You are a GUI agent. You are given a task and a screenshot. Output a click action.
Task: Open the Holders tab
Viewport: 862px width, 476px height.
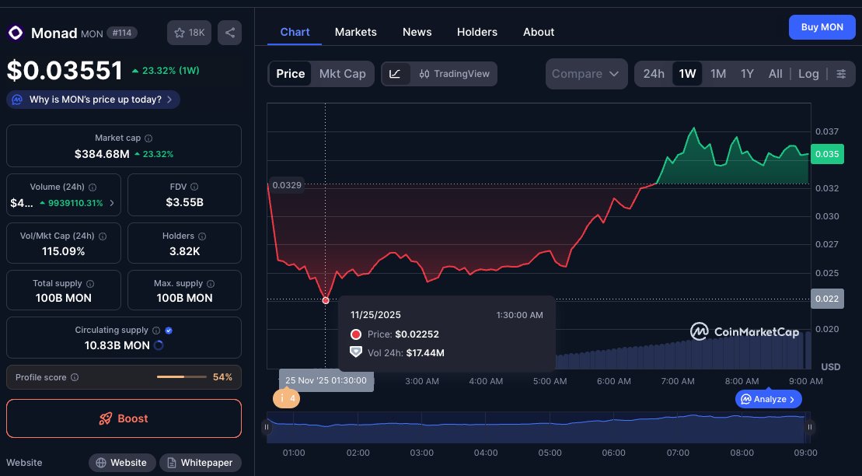pyautogui.click(x=477, y=32)
